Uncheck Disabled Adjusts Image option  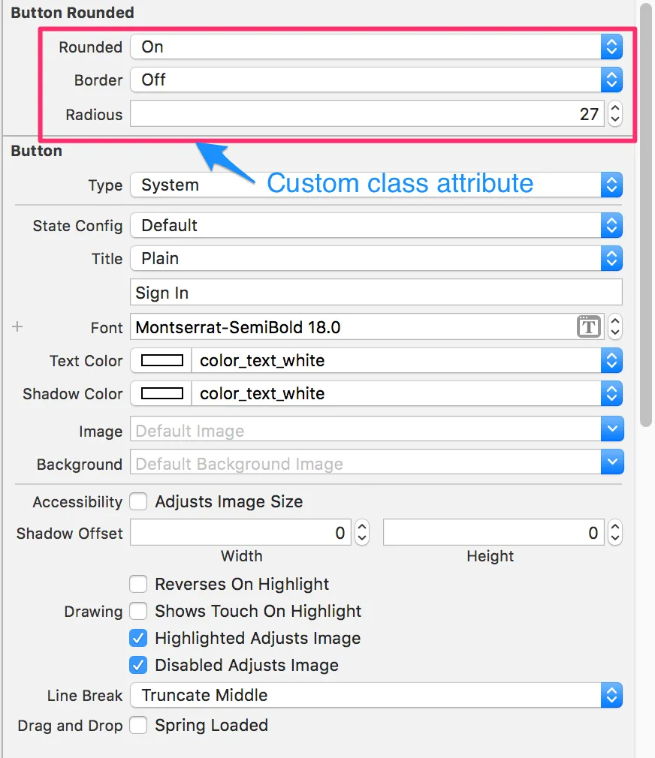[x=138, y=665]
